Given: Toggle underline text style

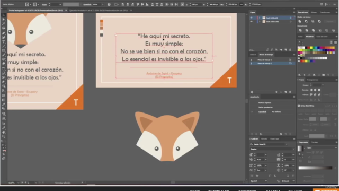Looking at the screenshot, I should (x=288, y=176).
